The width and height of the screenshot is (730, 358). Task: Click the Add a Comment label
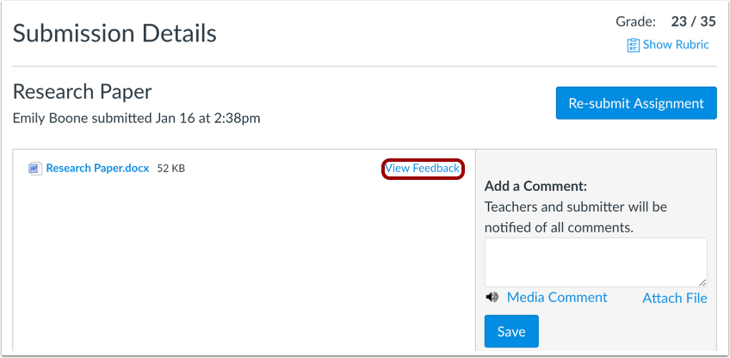coord(535,186)
